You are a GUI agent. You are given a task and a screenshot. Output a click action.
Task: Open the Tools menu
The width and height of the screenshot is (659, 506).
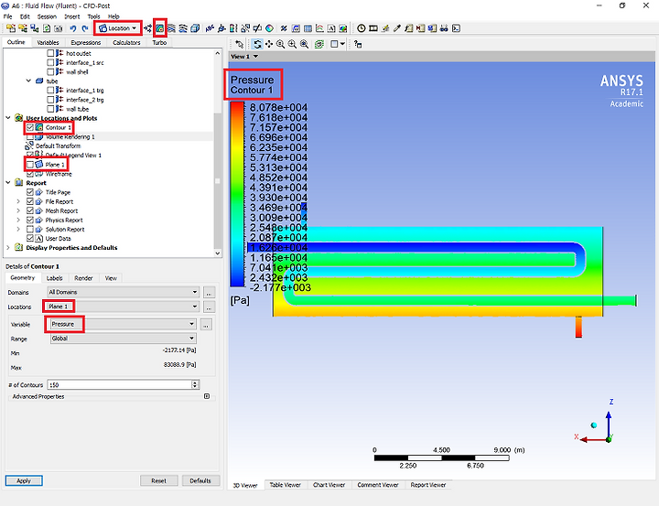coord(93,16)
